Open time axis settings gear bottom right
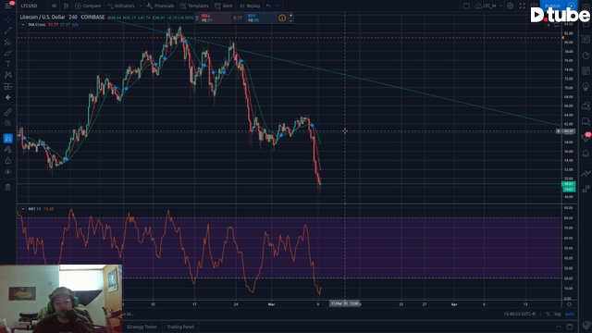592x333 pixels. (569, 304)
